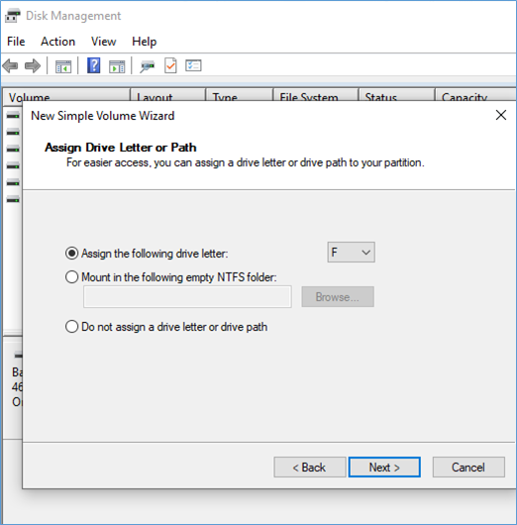
Task: Click Show/Hide Action Pane toolbar icon
Action: point(117,66)
